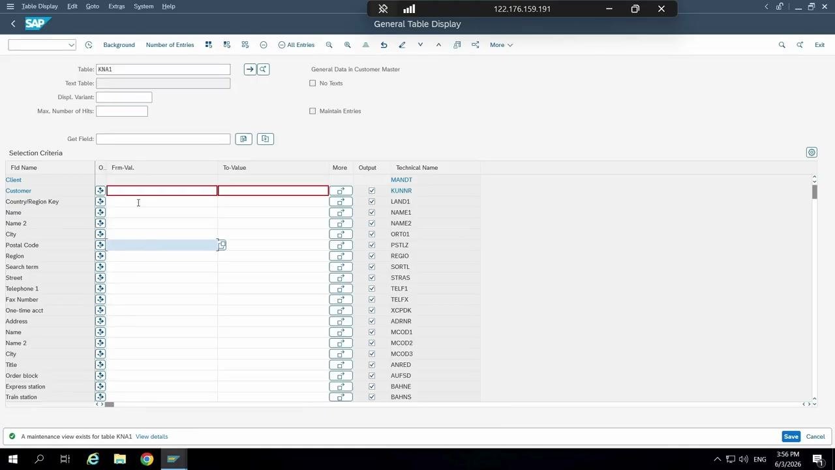Open the Goto menu
The image size is (835, 470).
click(x=93, y=7)
